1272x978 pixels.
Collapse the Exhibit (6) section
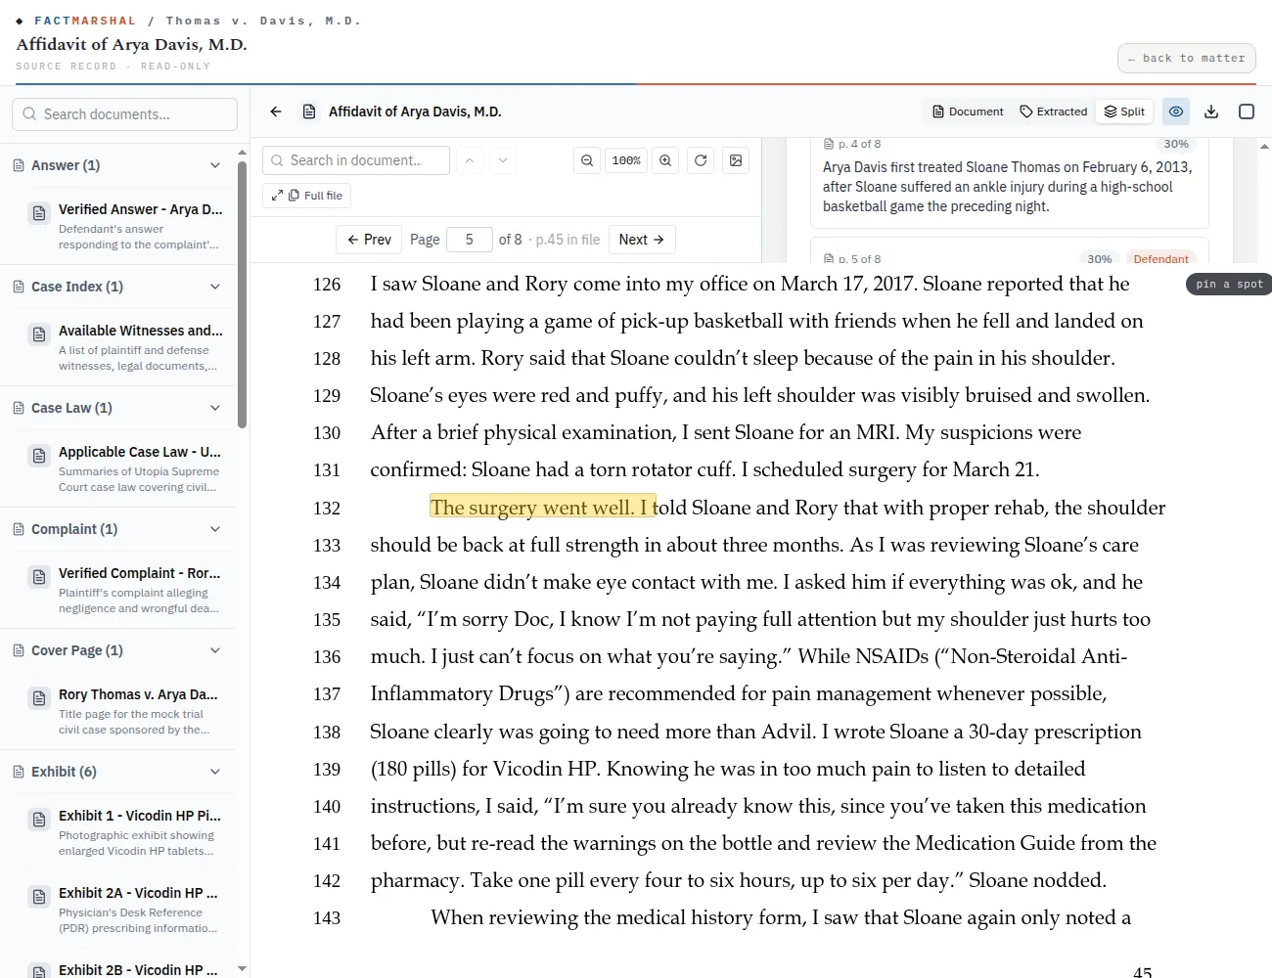(215, 772)
